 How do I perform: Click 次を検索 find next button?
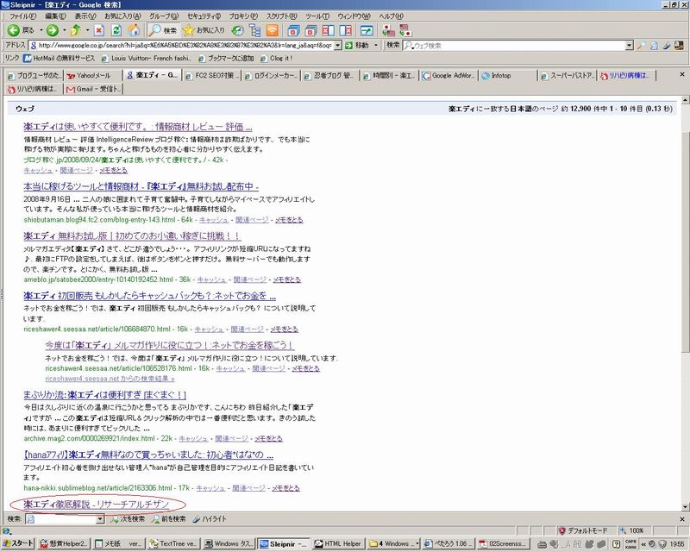tap(127, 519)
